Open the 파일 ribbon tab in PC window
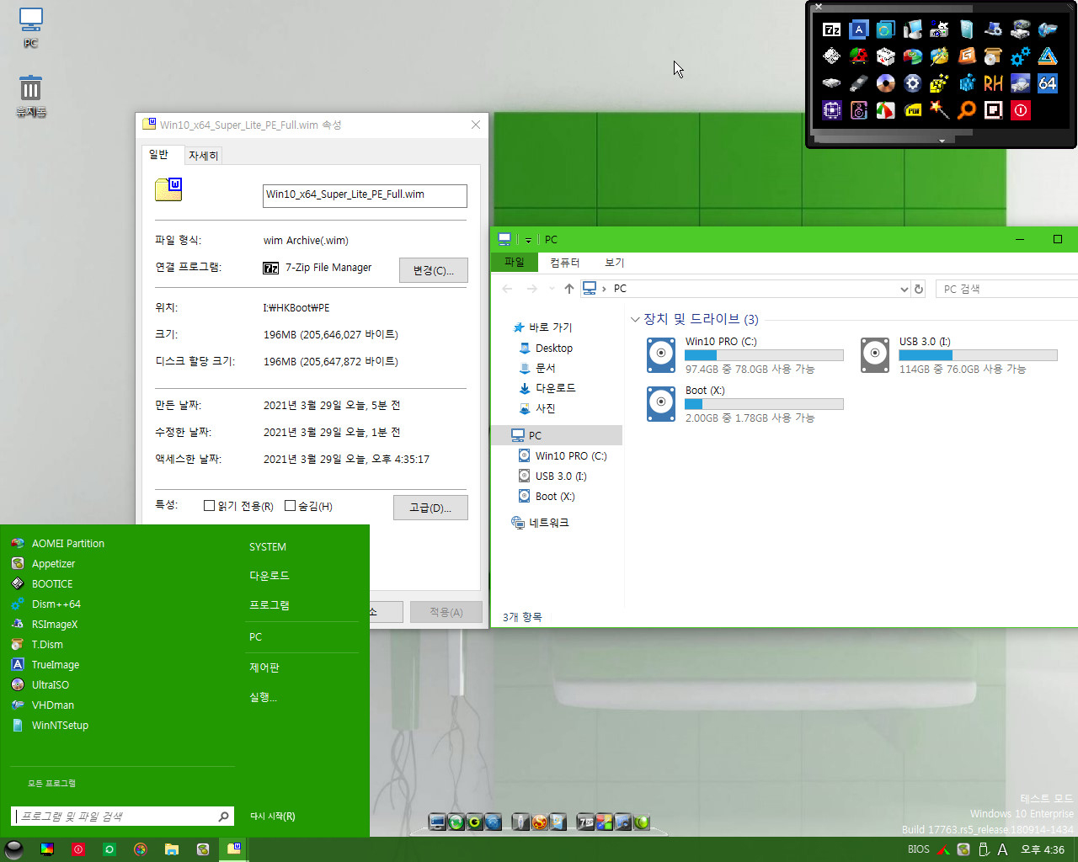This screenshot has height=862, width=1078. pos(514,262)
